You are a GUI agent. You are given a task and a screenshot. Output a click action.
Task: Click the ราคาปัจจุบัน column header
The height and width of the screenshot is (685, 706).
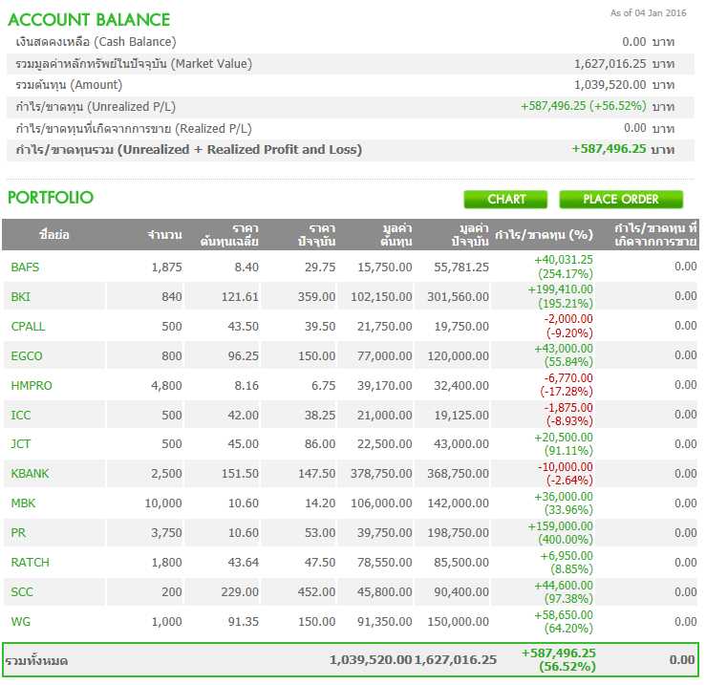pyautogui.click(x=316, y=235)
